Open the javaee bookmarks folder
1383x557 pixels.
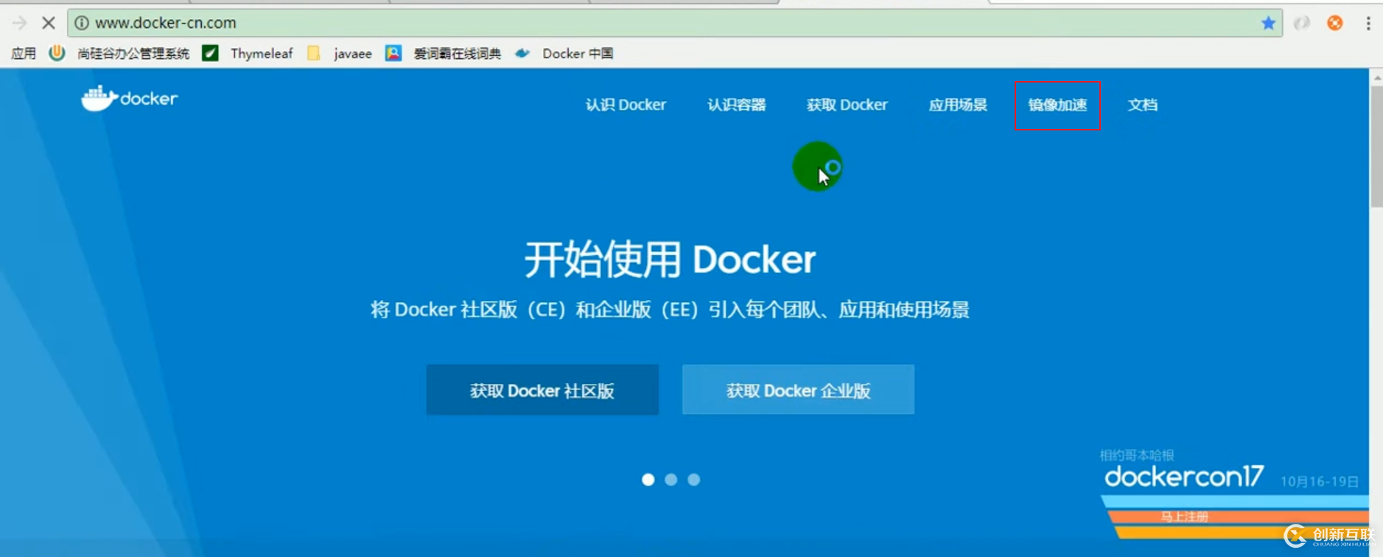click(x=351, y=53)
